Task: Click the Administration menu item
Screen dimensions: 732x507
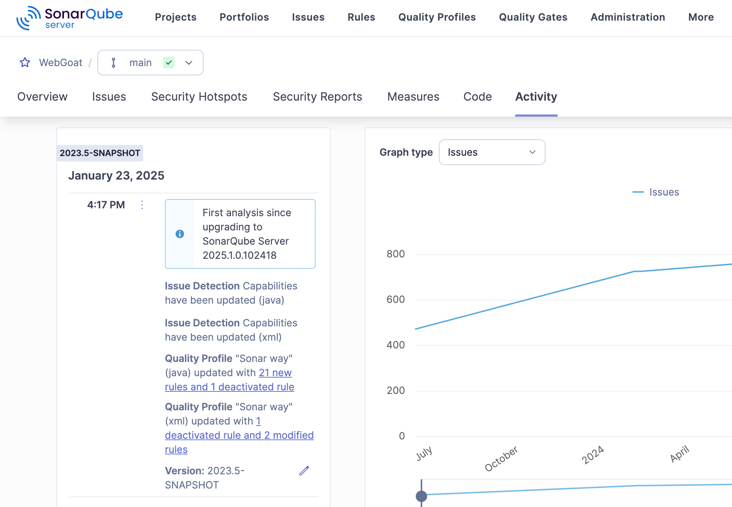Action: point(628,17)
